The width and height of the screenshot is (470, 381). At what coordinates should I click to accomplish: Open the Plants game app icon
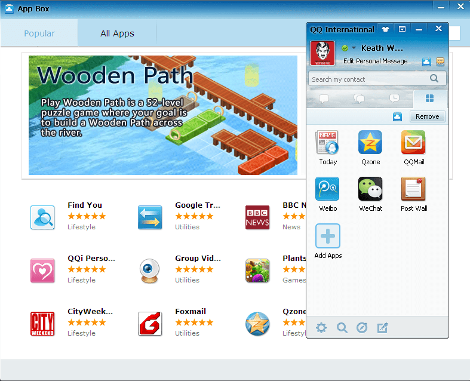point(257,271)
